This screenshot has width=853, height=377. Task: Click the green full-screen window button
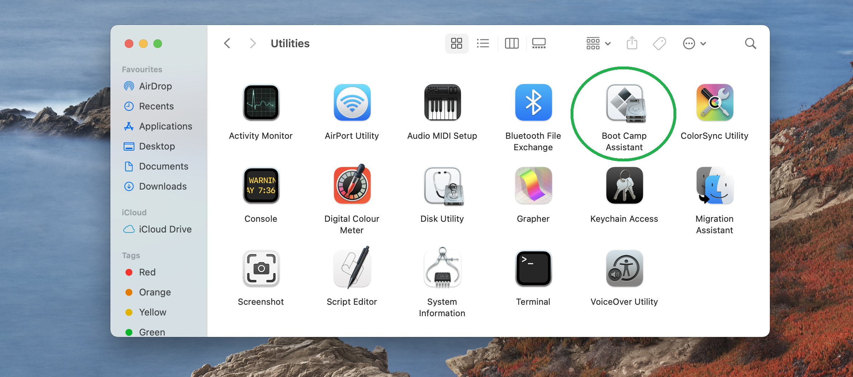click(158, 44)
